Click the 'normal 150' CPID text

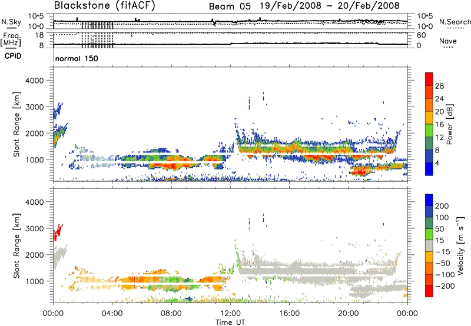[77, 58]
